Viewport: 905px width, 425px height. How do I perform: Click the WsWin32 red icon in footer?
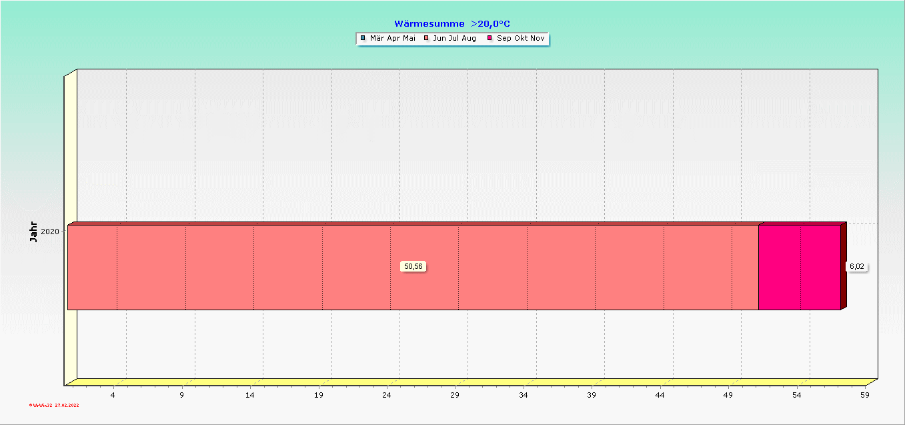[31, 404]
